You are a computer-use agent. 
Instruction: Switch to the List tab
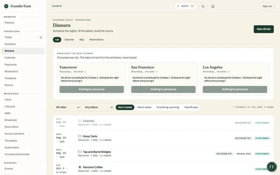click(57, 40)
